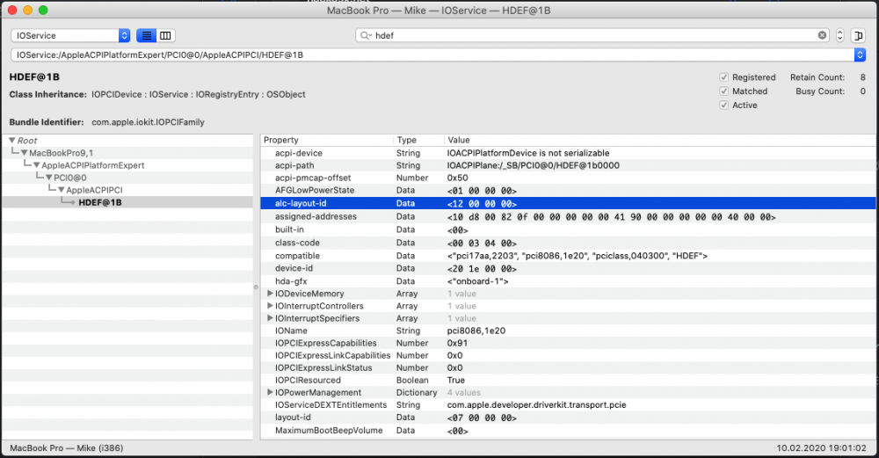879x458 pixels.
Task: Expand the IODeviceMemory array
Action: tap(270, 294)
